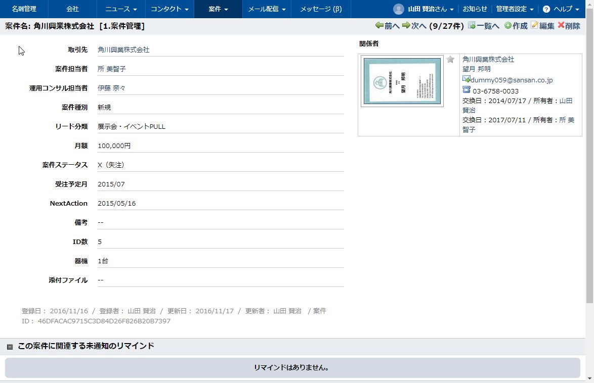Delete this record with 削除
The width and height of the screenshot is (594, 383).
[569, 26]
